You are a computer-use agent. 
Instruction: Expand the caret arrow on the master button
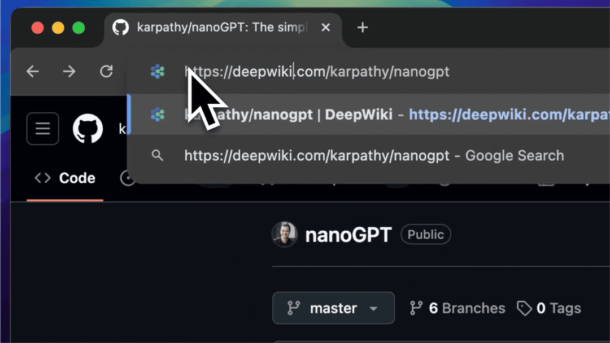point(373,309)
